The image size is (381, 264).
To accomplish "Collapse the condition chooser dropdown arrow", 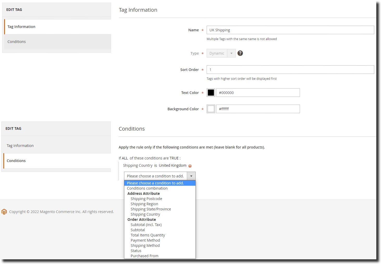I will pos(191,176).
